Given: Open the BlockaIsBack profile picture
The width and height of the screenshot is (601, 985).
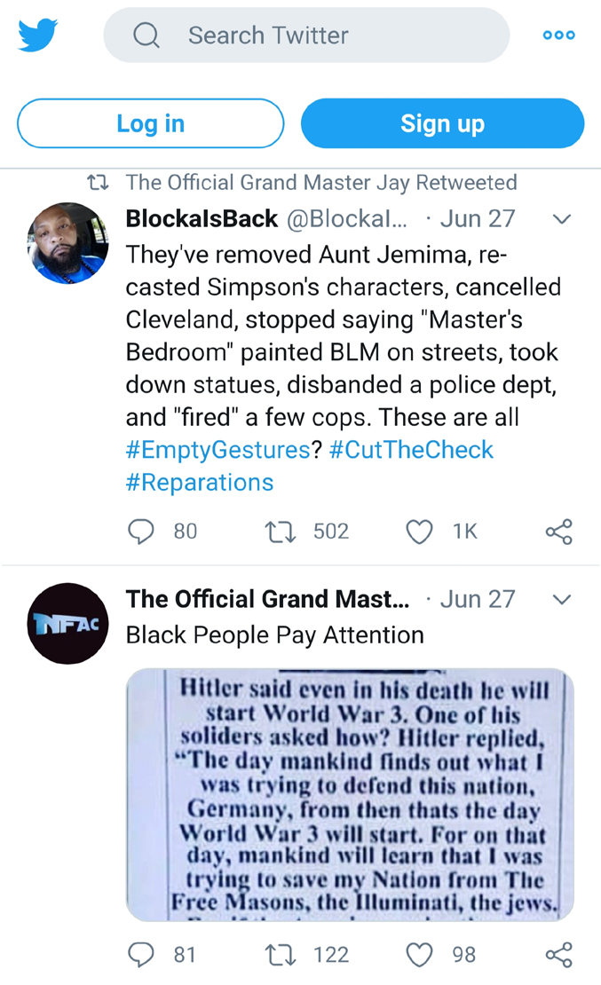Looking at the screenshot, I should [x=67, y=243].
